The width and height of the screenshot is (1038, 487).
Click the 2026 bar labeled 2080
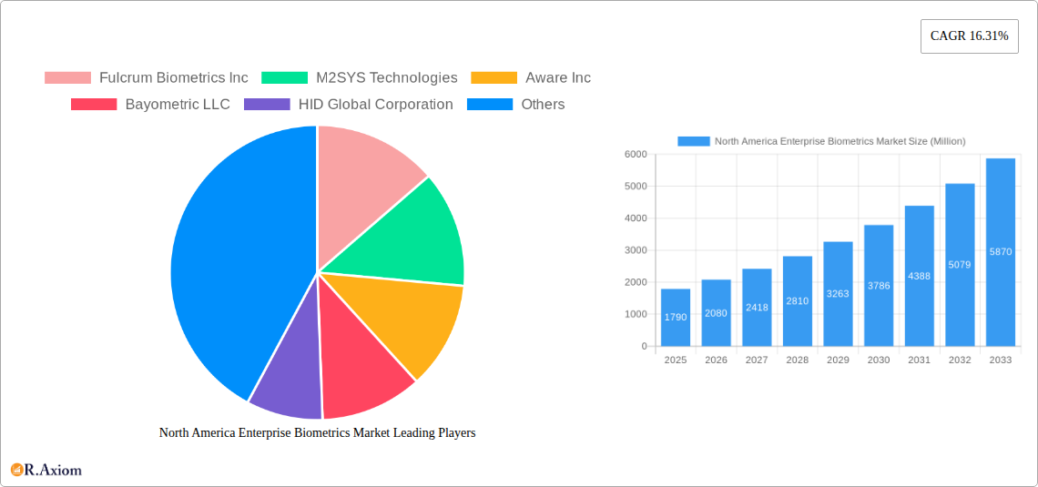click(717, 313)
